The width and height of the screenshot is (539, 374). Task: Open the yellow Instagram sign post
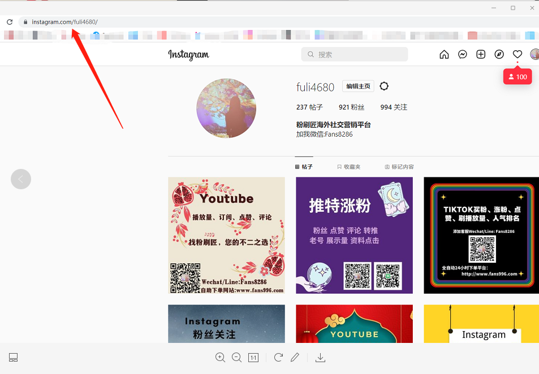(x=481, y=324)
